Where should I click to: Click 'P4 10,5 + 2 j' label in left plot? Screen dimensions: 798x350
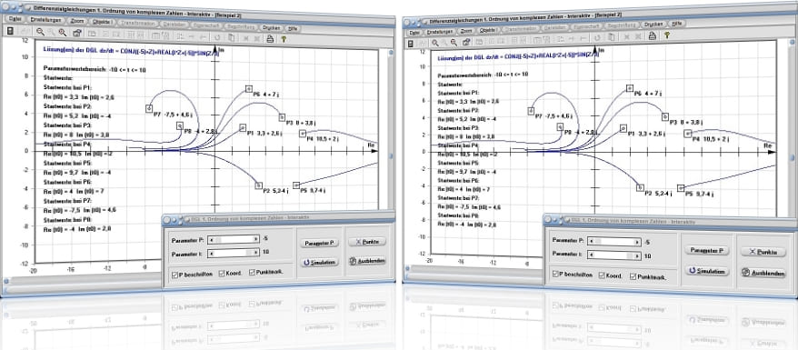(324, 138)
